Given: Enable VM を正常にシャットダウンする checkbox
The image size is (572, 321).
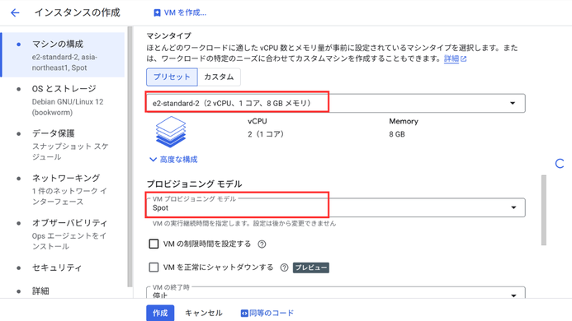Looking at the screenshot, I should tap(154, 267).
